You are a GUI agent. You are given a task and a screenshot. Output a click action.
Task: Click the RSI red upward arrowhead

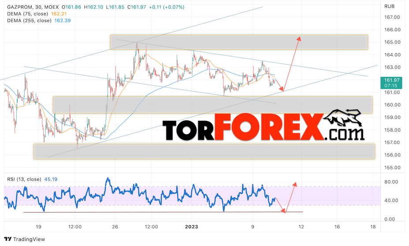click(x=295, y=184)
